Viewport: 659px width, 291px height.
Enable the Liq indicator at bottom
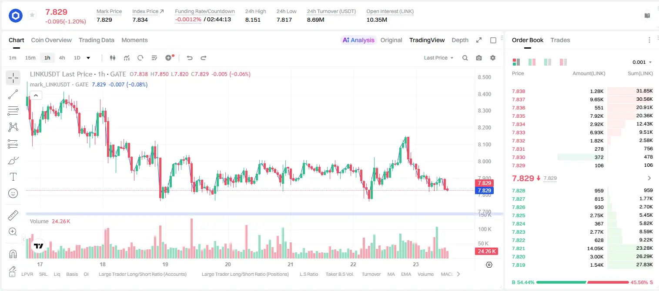(x=57, y=274)
